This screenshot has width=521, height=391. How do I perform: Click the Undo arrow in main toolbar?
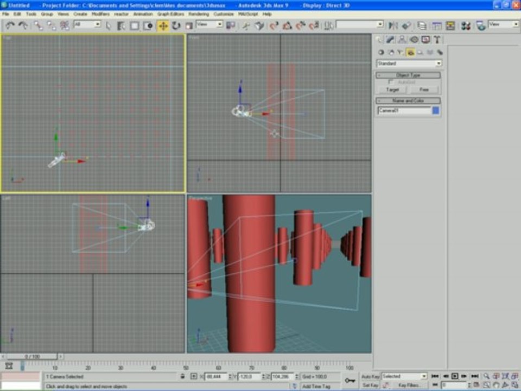click(x=10, y=26)
